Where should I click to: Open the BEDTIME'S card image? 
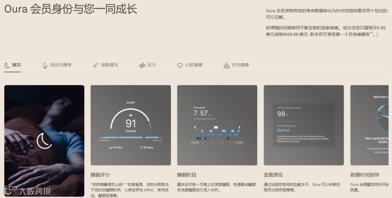pos(369,125)
